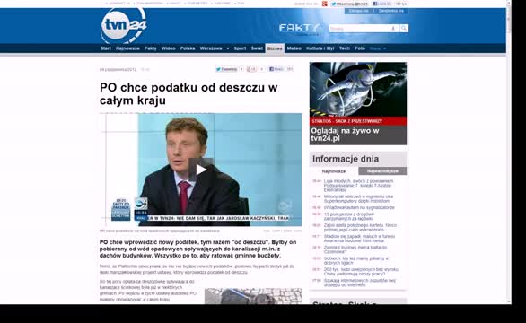Click the Facebook like button in top bar
526x323 pixels.
click(x=382, y=4)
